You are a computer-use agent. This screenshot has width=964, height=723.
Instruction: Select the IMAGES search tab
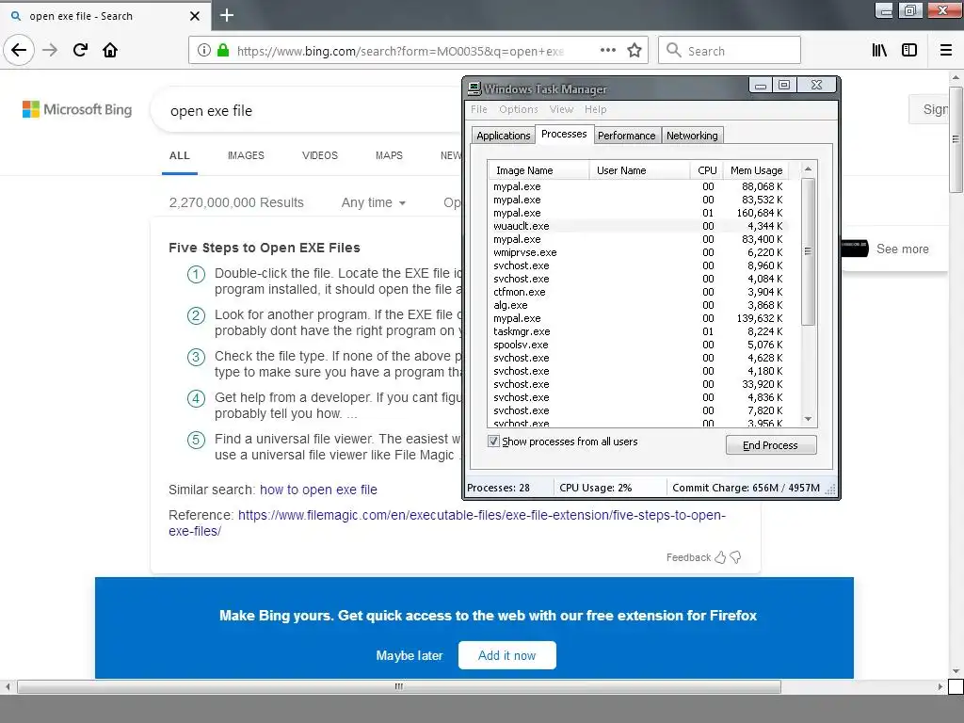[x=246, y=155]
